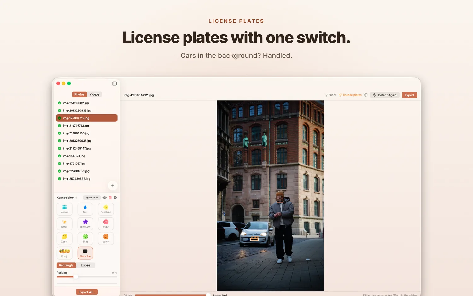Choose the Stars effect
The height and width of the screenshot is (296, 473).
click(x=65, y=224)
